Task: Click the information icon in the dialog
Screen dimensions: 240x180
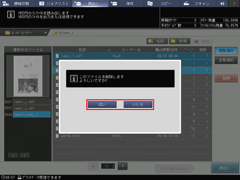Action: [74, 78]
